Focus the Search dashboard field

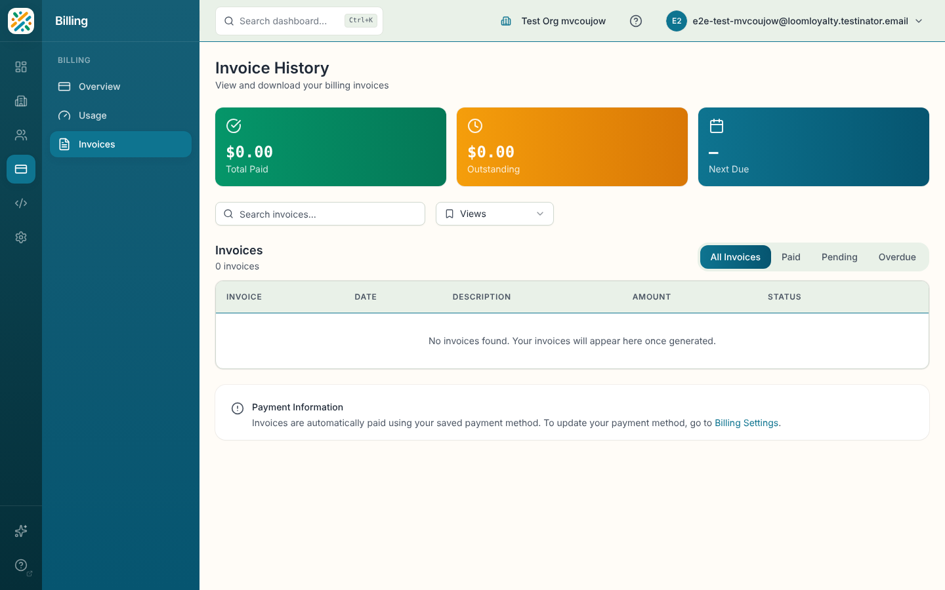click(x=299, y=21)
